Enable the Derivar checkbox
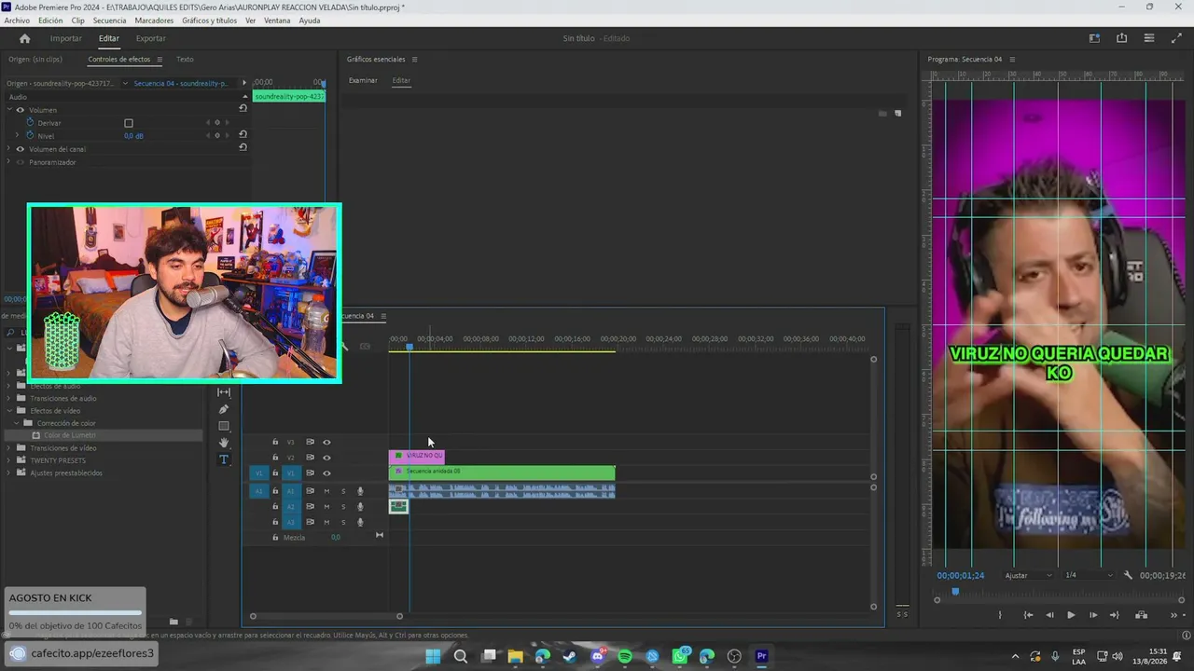The height and width of the screenshot is (671, 1194). coord(129,123)
